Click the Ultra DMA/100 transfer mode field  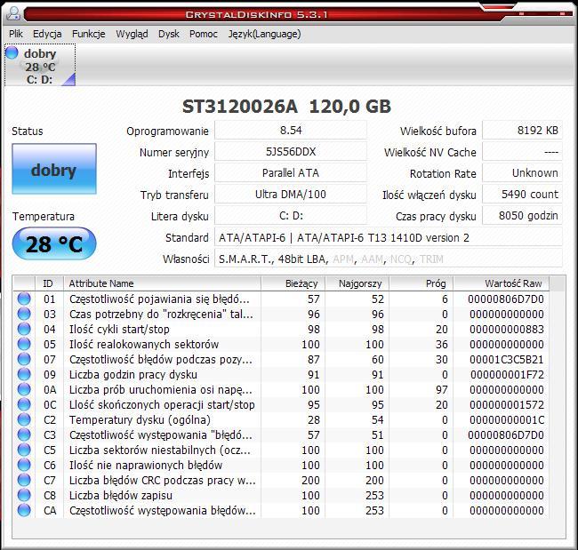tap(291, 194)
